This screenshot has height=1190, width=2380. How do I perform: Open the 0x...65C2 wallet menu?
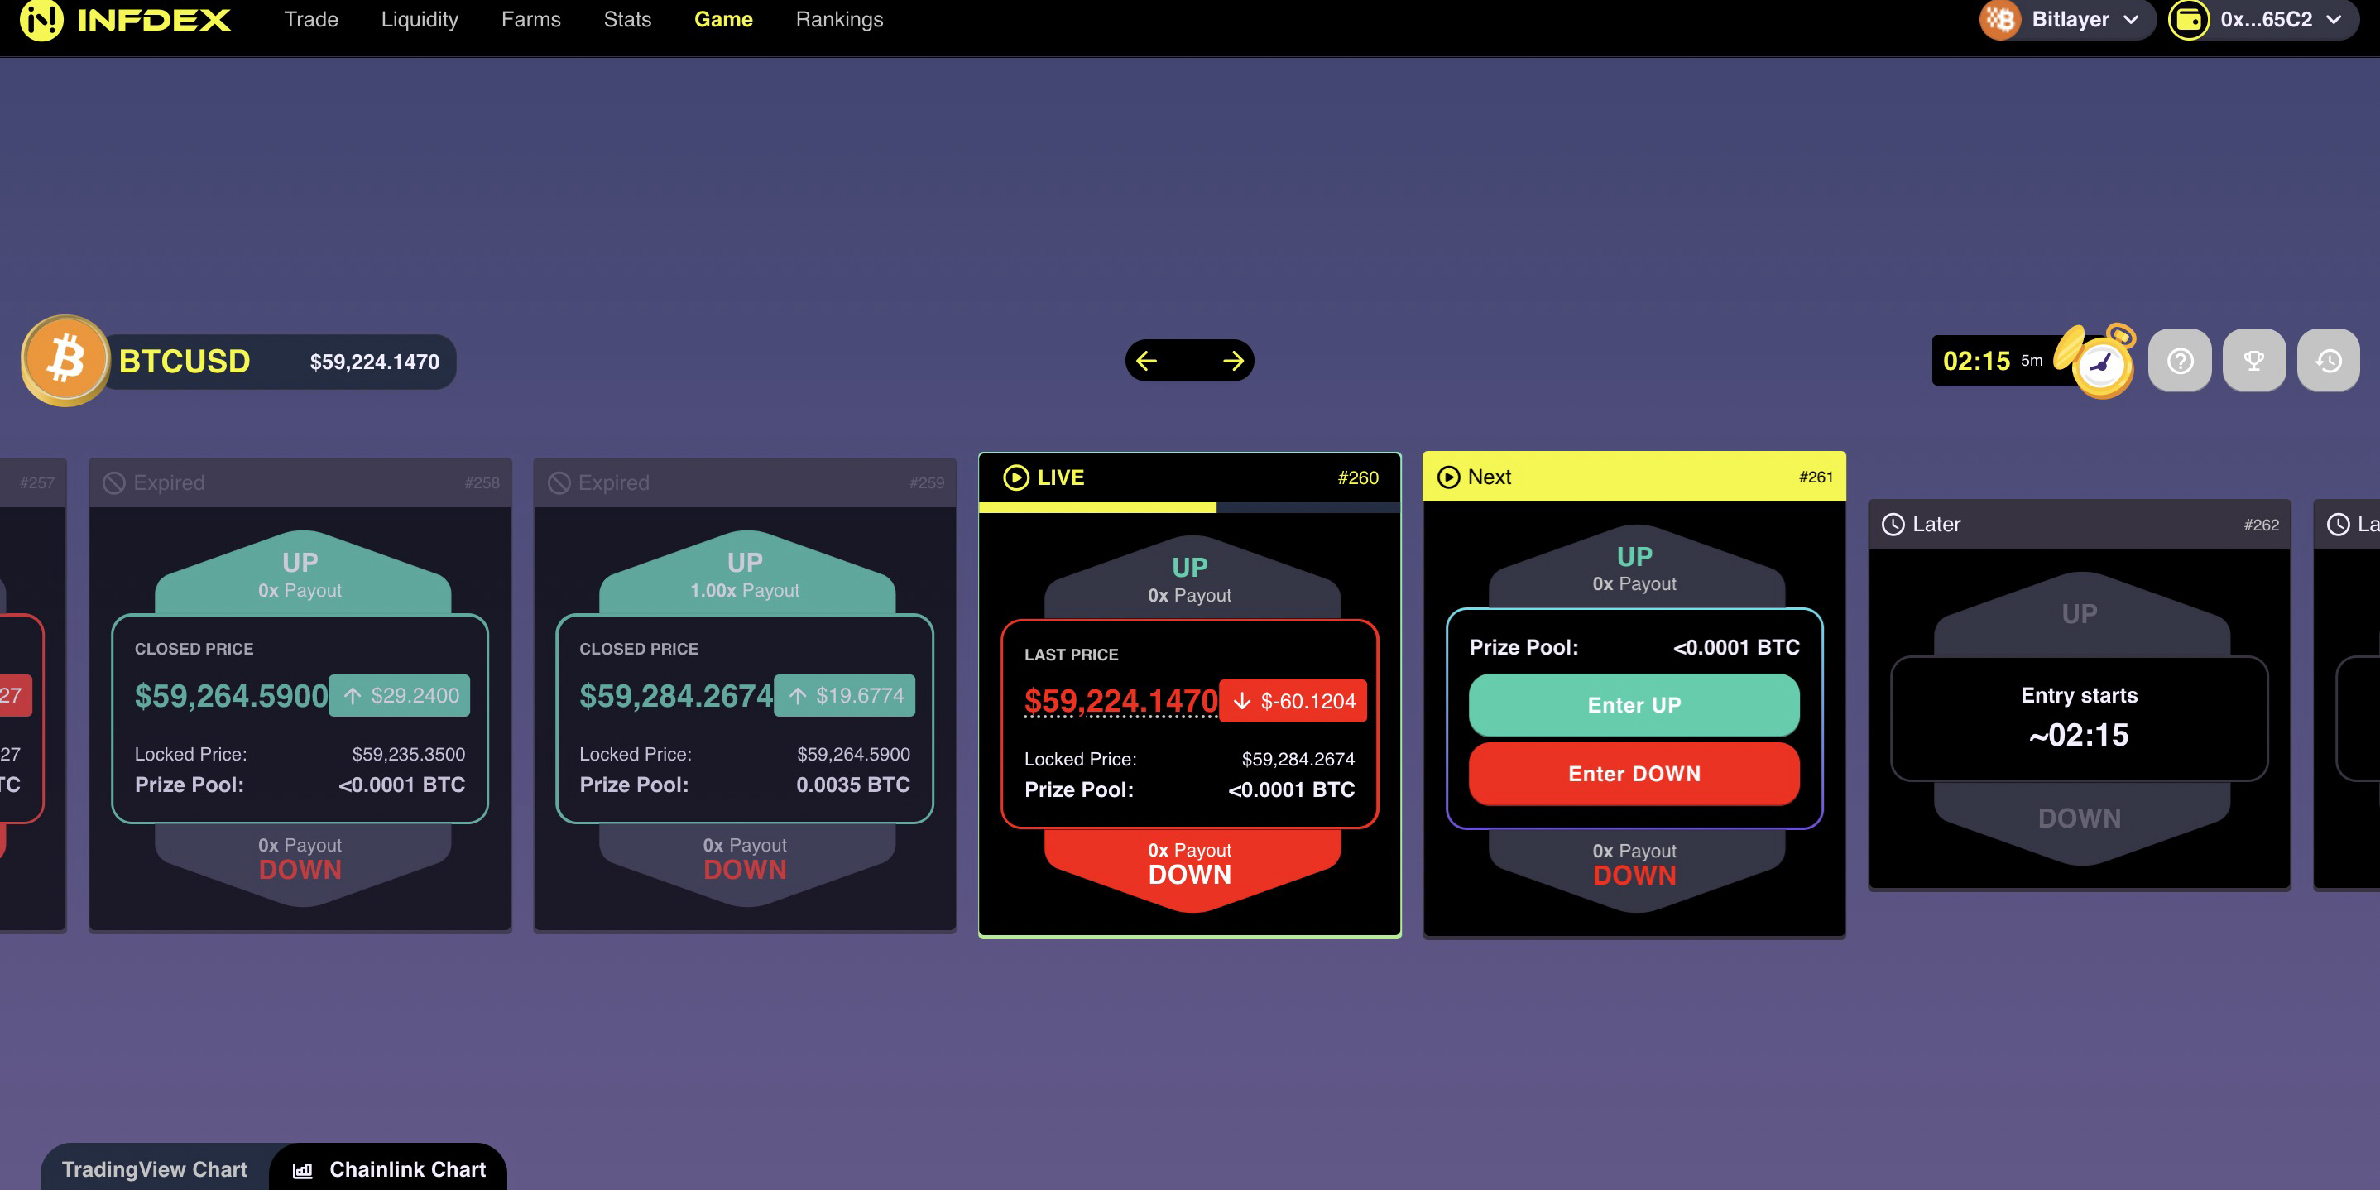point(2264,19)
